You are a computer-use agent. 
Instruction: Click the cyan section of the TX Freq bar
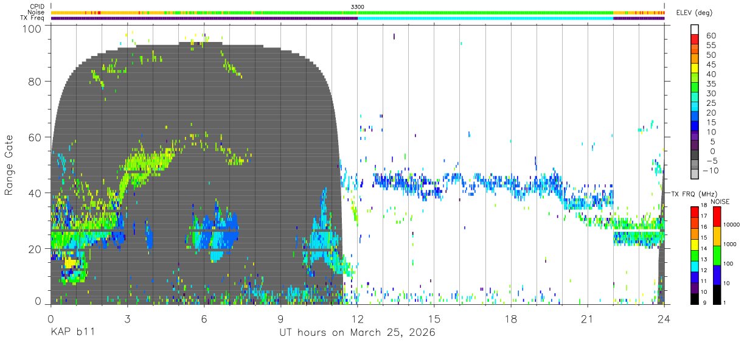[485, 18]
